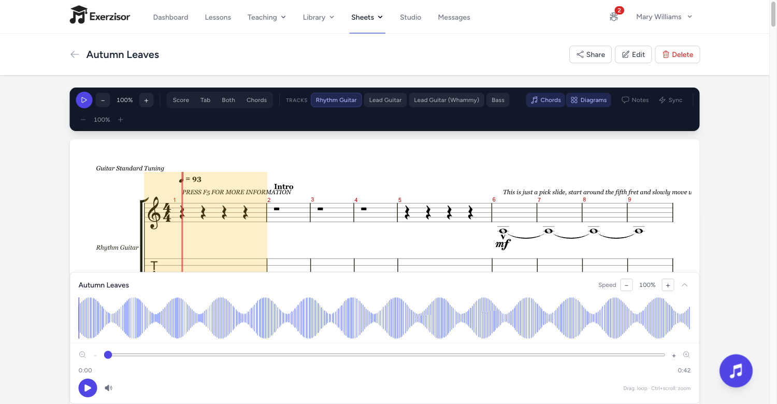Click the red playback cursor in the score
The width and height of the screenshot is (777, 404).
[x=182, y=222]
